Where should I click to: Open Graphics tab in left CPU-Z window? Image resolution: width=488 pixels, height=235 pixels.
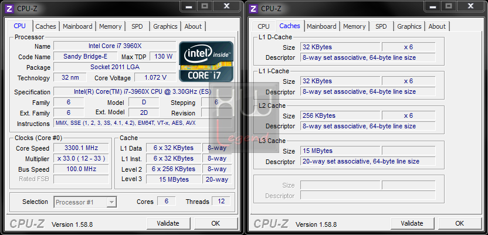(x=165, y=26)
